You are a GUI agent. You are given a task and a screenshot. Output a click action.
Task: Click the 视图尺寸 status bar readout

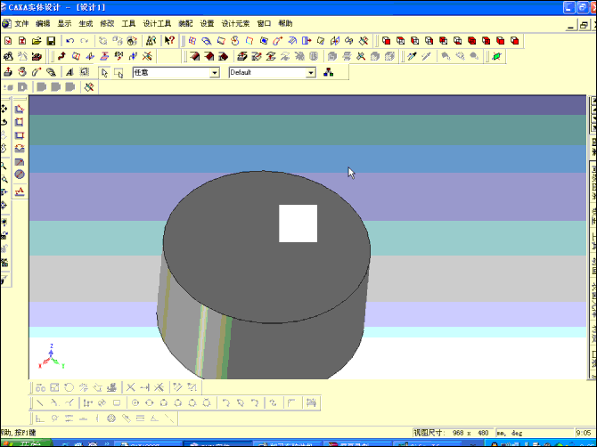click(451, 433)
